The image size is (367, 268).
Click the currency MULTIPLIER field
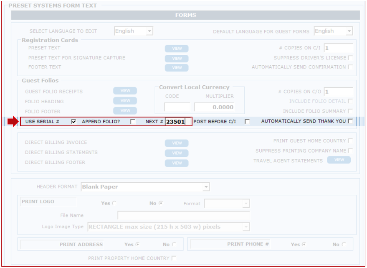click(214, 107)
